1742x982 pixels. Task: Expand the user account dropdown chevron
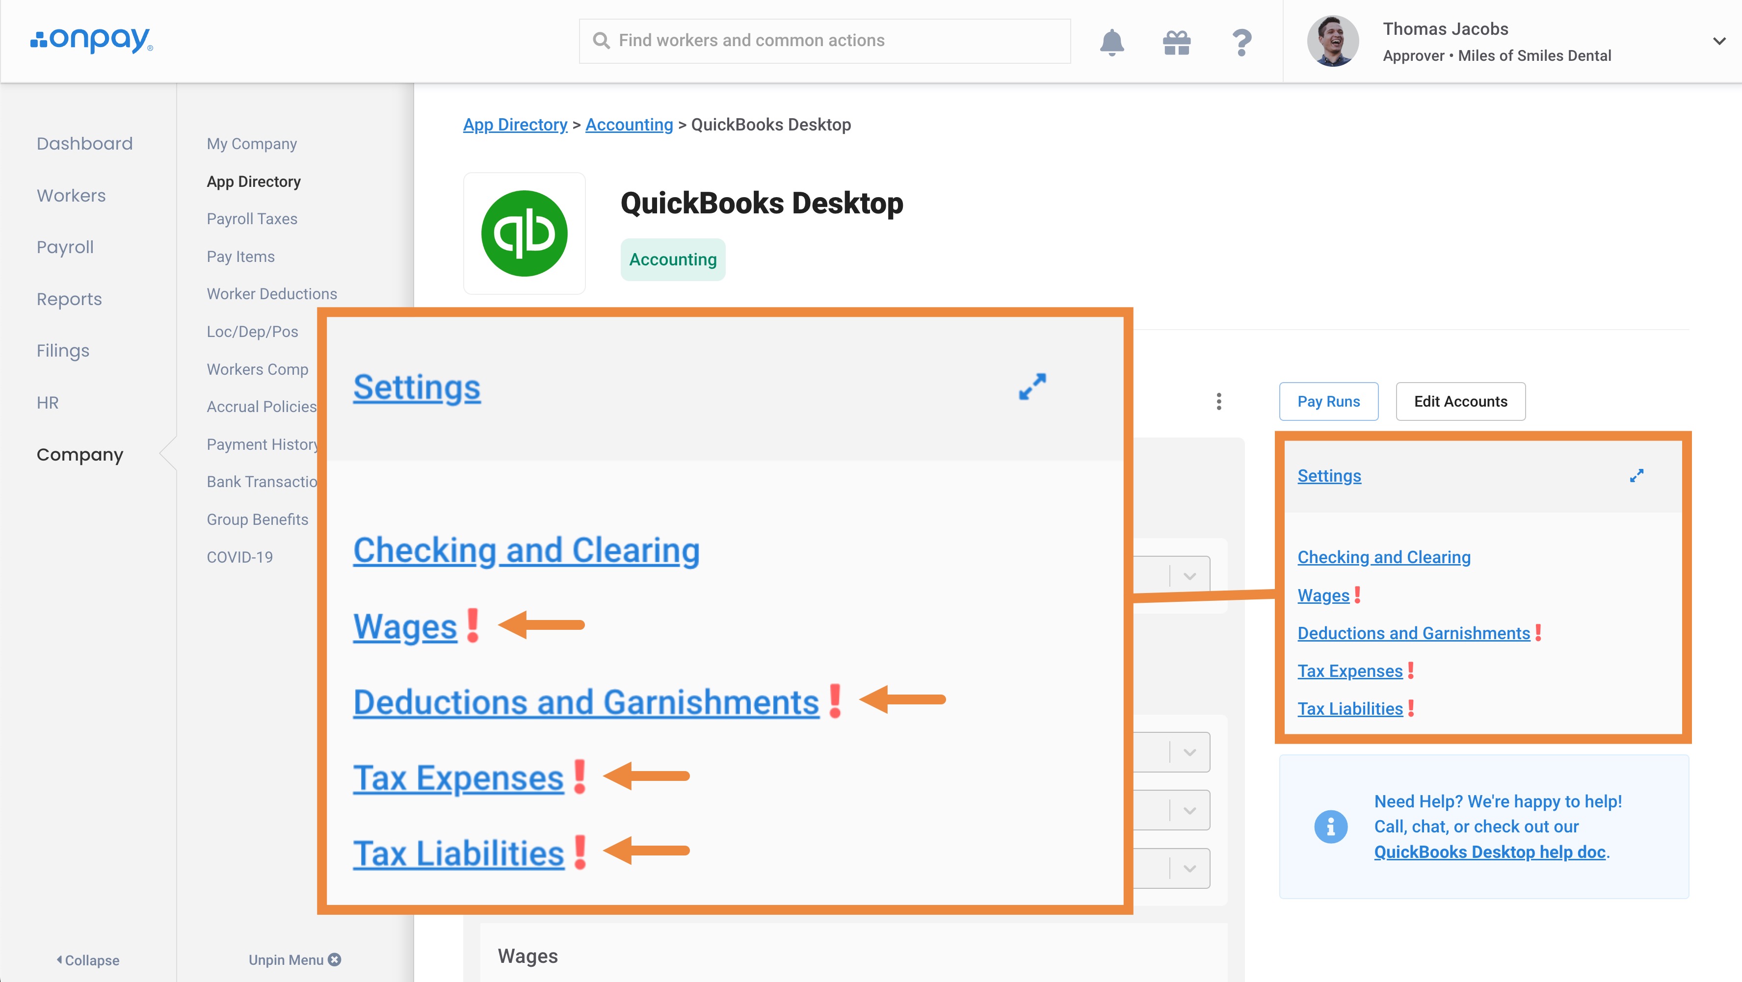[1719, 41]
